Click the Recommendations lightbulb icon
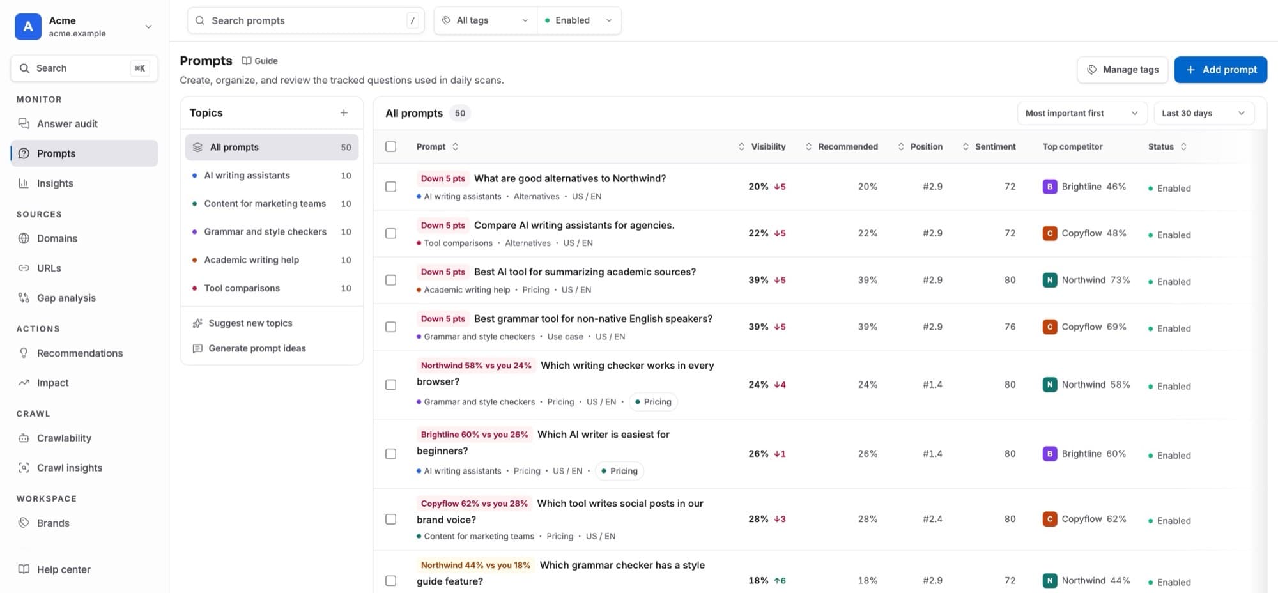Screen dimensions: 1278x593 pyautogui.click(x=24, y=353)
